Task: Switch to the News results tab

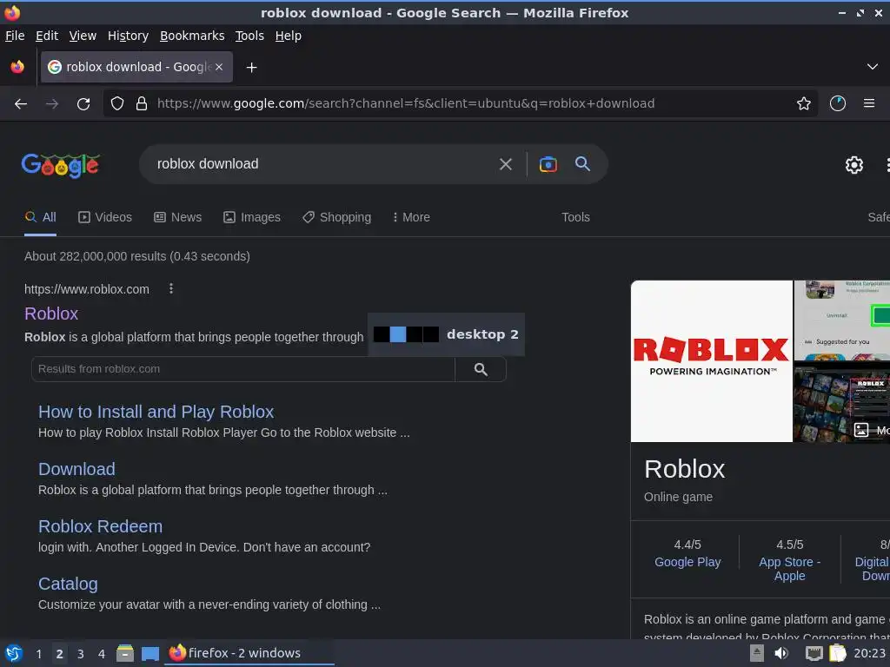Action: pyautogui.click(x=177, y=217)
